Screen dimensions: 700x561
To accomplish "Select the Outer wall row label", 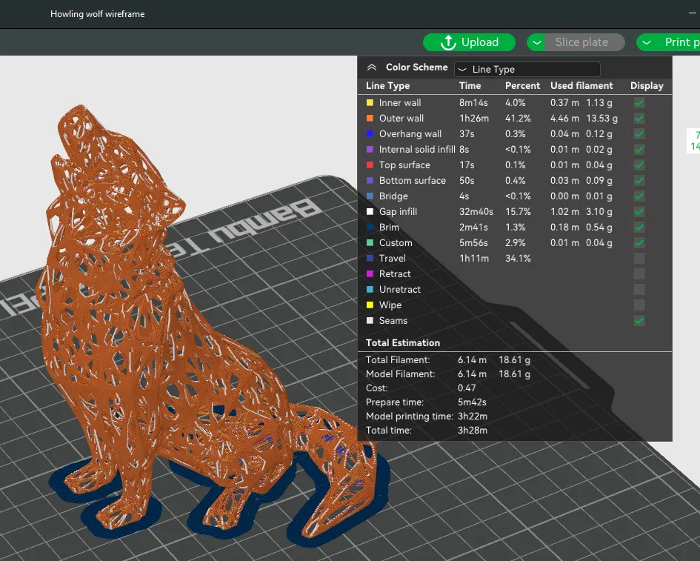I will tap(401, 119).
